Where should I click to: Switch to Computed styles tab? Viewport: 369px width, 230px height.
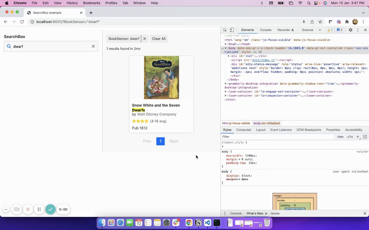243,130
